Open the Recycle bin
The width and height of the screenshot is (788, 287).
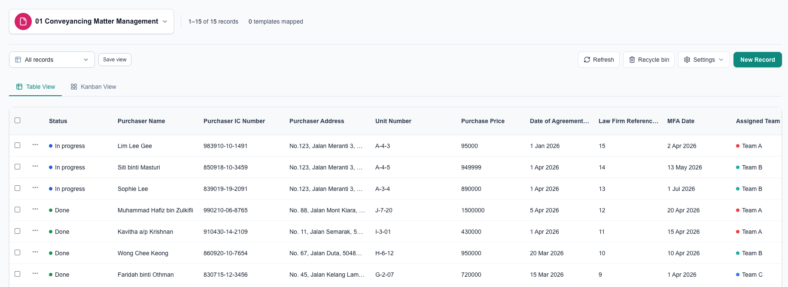tap(649, 60)
